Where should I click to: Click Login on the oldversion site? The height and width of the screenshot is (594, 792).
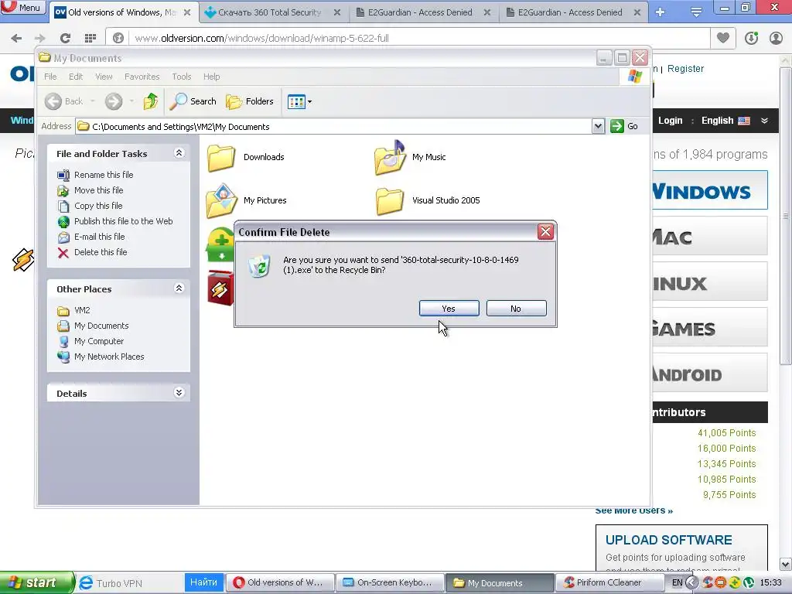(671, 121)
